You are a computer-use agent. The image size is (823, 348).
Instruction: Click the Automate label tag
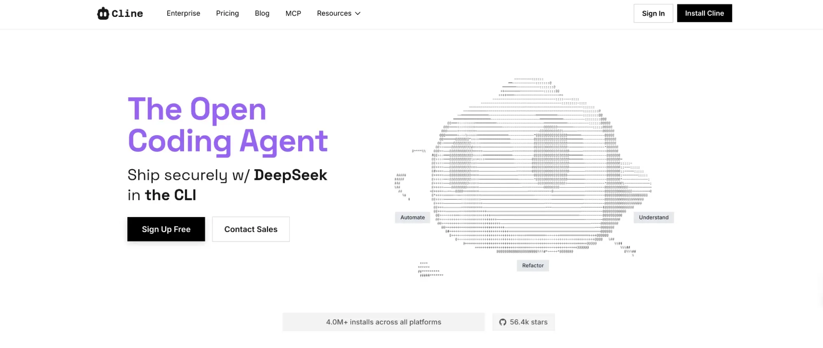click(413, 217)
